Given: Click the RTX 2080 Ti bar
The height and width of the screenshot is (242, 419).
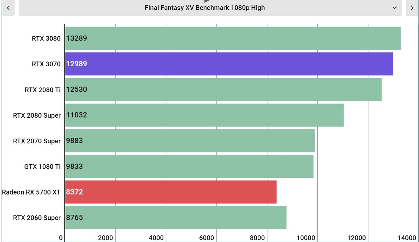Looking at the screenshot, I should [x=223, y=89].
